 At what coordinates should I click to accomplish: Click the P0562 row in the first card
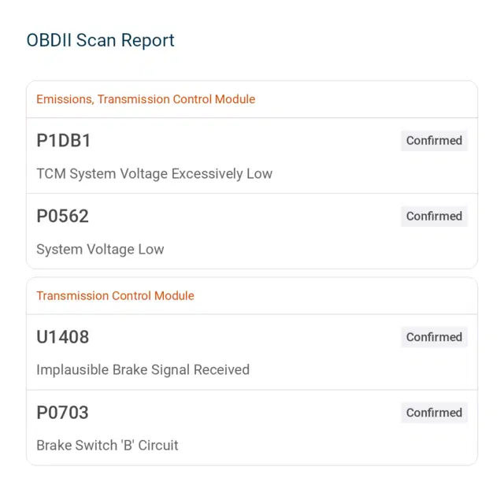(252, 231)
